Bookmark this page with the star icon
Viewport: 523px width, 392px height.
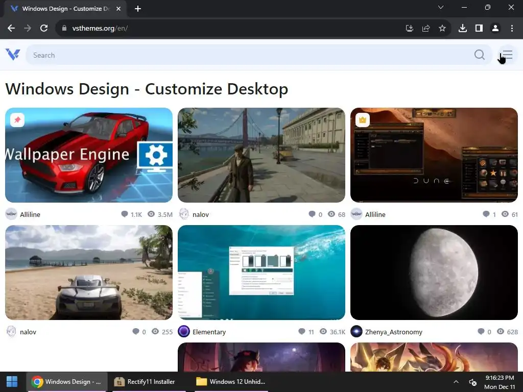pos(442,29)
